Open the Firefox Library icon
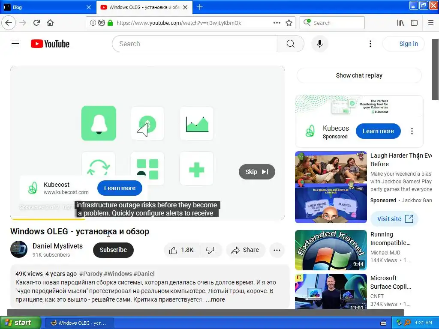The height and width of the screenshot is (329, 439). point(400,23)
